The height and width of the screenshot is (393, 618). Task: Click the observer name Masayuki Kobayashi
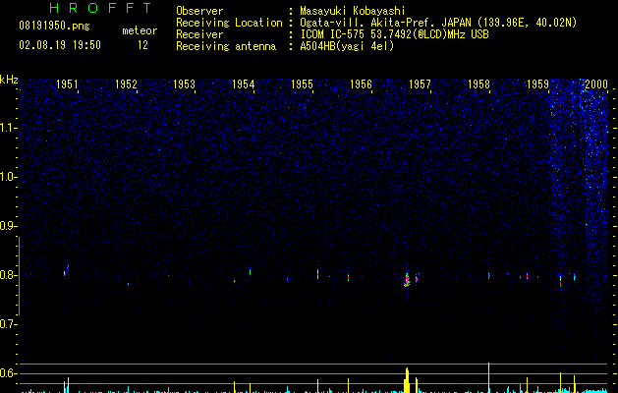(x=353, y=11)
